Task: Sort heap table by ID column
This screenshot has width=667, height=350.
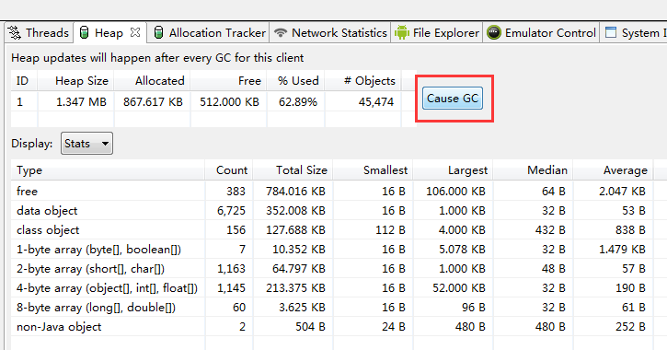Action: click(x=24, y=81)
